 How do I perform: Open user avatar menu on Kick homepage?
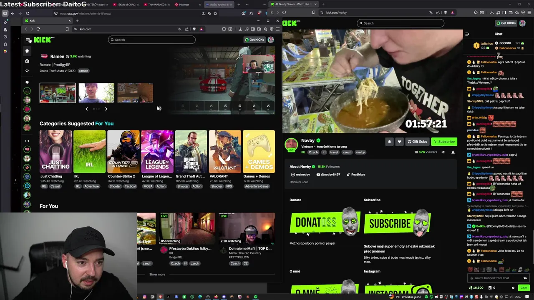coord(271,40)
